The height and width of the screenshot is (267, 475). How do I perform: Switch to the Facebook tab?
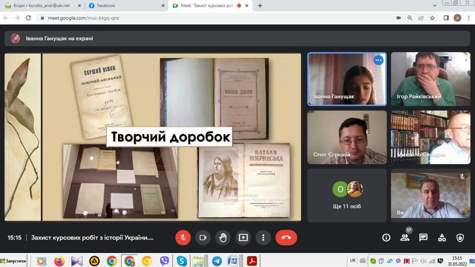coord(125,6)
